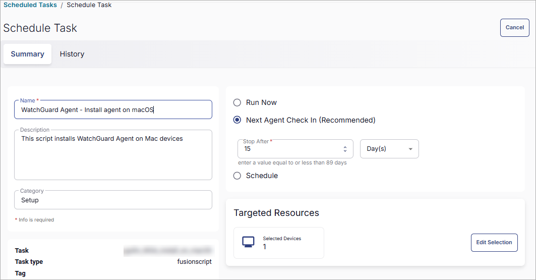Click the 89 days hint text
This screenshot has height=280, width=536.
[x=292, y=163]
